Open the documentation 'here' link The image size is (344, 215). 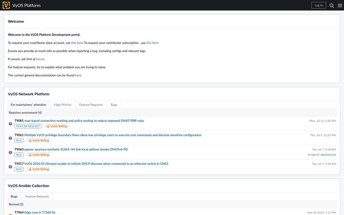coord(78,75)
